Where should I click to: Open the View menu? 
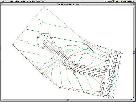pos(17,1)
